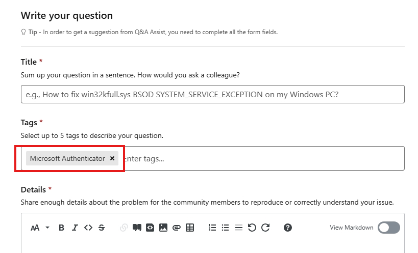This screenshot has height=253, width=418.
Task: Insert a code block
Action: [150, 228]
